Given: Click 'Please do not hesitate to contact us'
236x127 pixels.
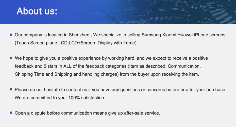Looking at the screenshot, I should point(51,90).
